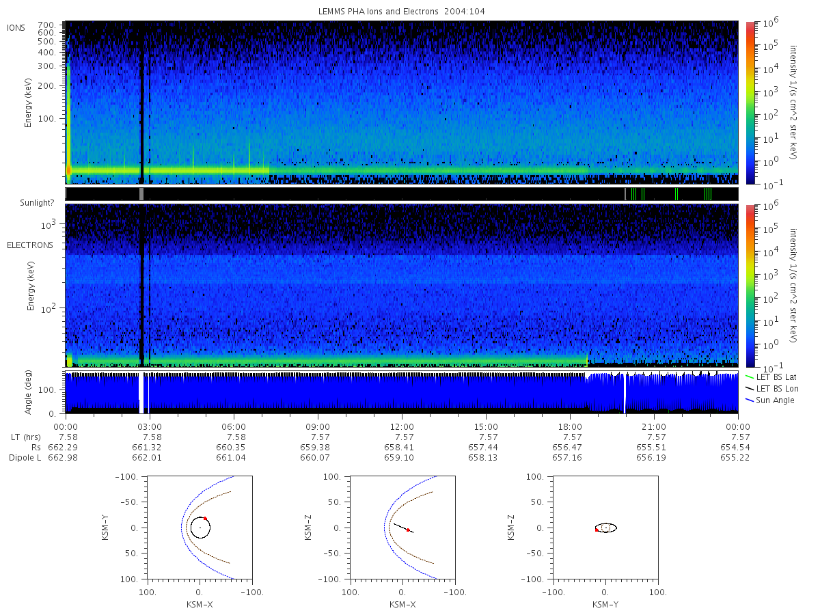Click the gray block in the Sunlight bar
This screenshot has height=615, width=820.
141,194
